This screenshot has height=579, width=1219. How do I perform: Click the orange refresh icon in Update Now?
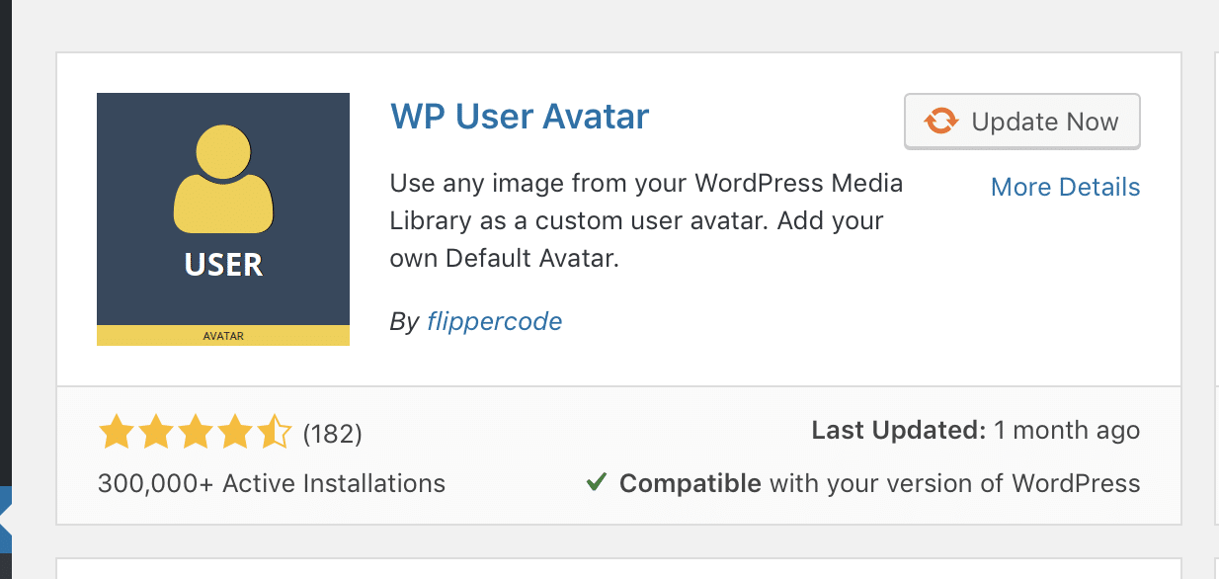(x=940, y=122)
